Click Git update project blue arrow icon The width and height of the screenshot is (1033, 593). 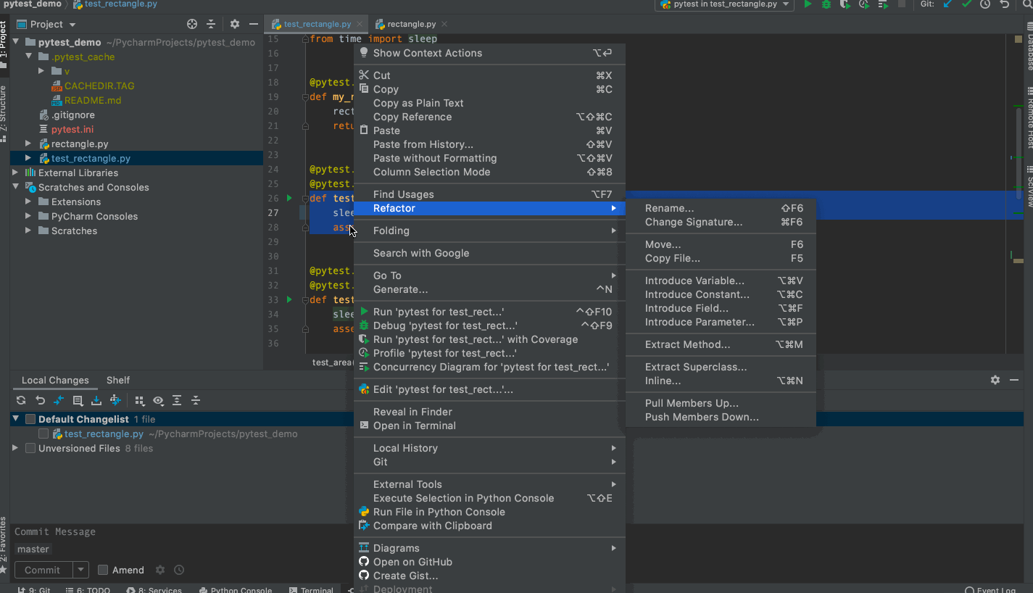[x=947, y=4]
